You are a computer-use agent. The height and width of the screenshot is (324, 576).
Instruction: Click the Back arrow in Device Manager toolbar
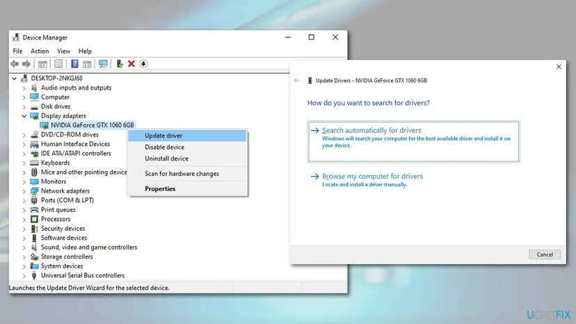(x=15, y=64)
